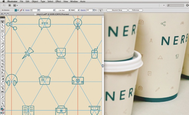This screenshot has height=115, width=189.
Task: Open the stroke color dropdown arrow
Action: point(23,10)
